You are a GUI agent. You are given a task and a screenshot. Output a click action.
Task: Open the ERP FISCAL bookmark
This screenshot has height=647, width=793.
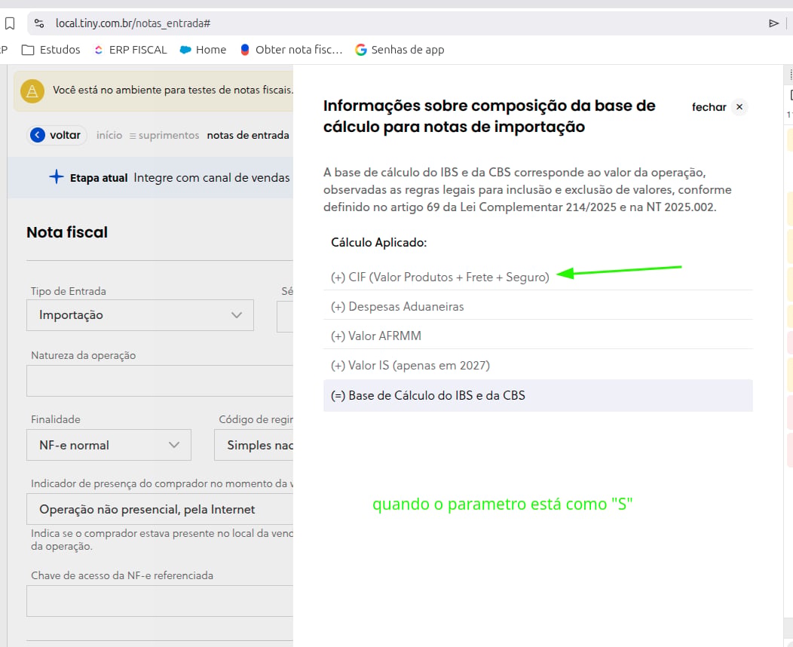pos(130,50)
